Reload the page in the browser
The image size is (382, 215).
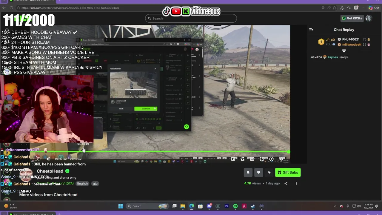[x=11, y=8]
